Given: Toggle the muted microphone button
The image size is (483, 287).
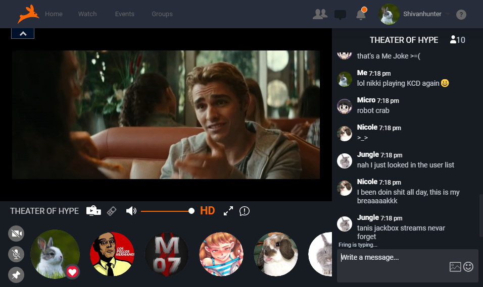Looking at the screenshot, I should point(16,254).
